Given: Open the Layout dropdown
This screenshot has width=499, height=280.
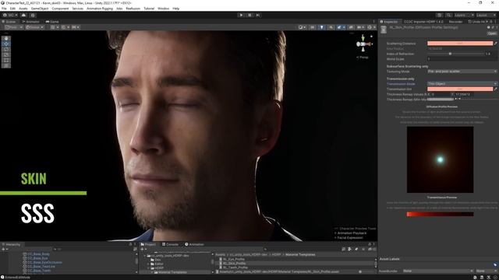Looking at the screenshot, I should (x=486, y=15).
